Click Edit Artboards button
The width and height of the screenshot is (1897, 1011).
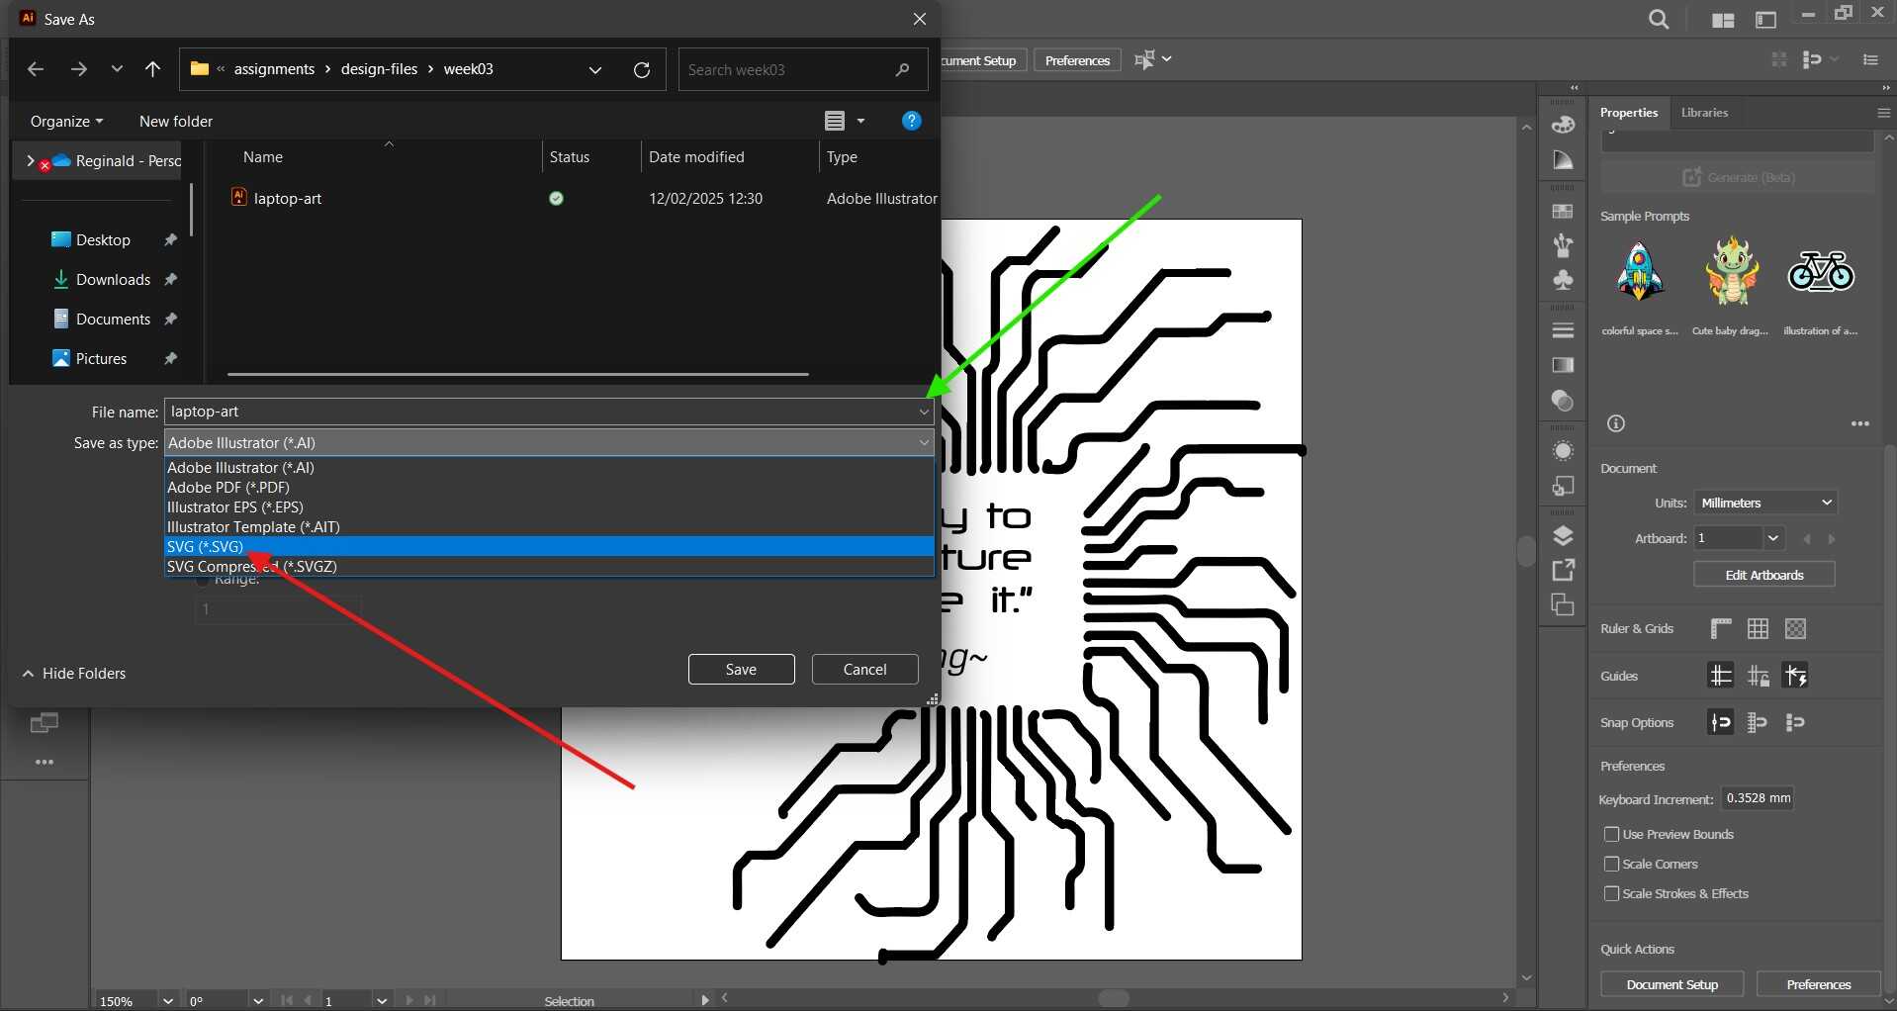tap(1764, 575)
